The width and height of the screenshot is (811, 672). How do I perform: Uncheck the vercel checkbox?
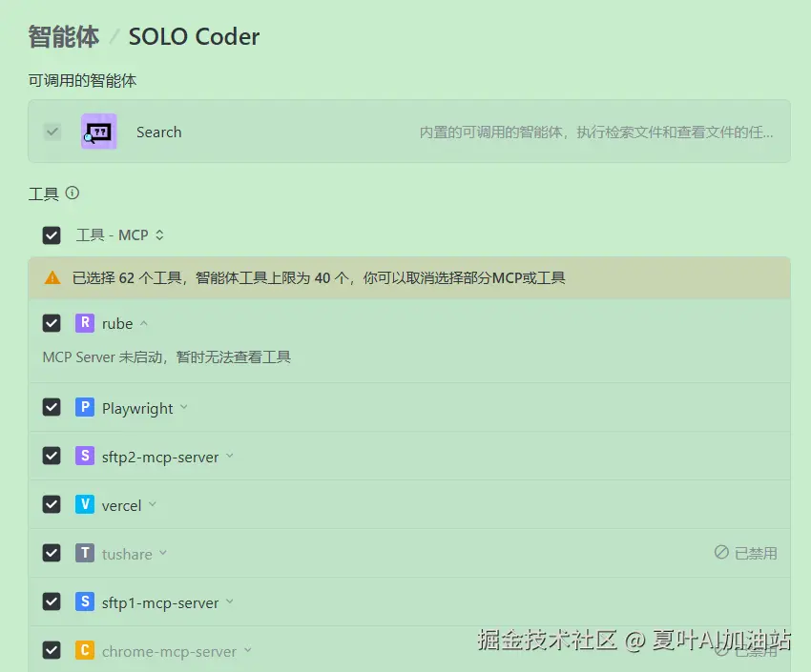52,504
